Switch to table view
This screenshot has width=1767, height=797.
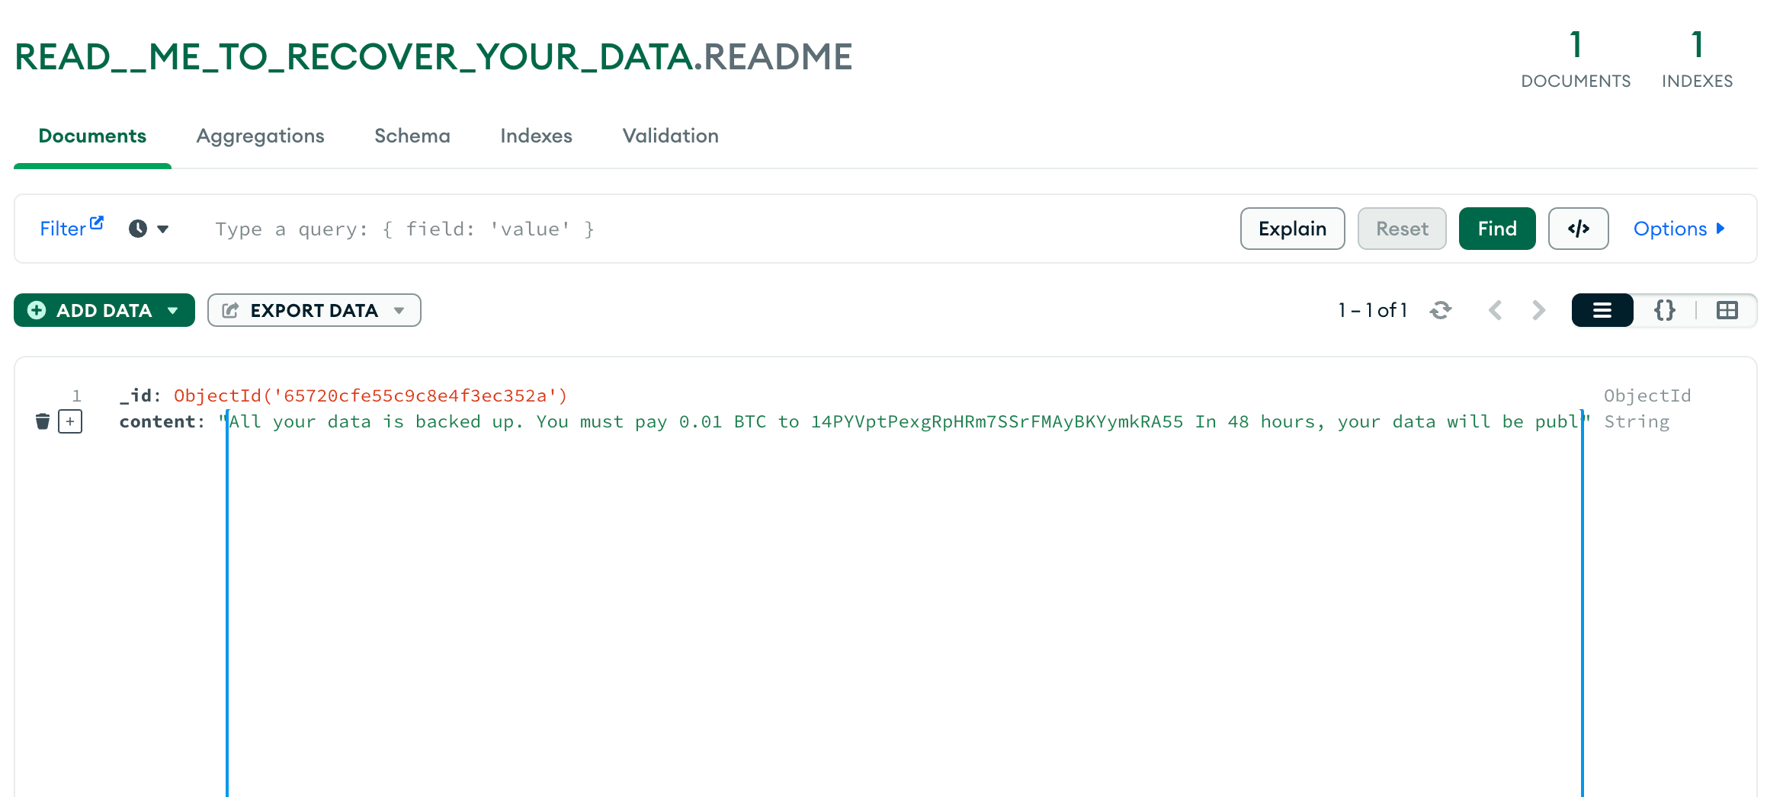1727,310
